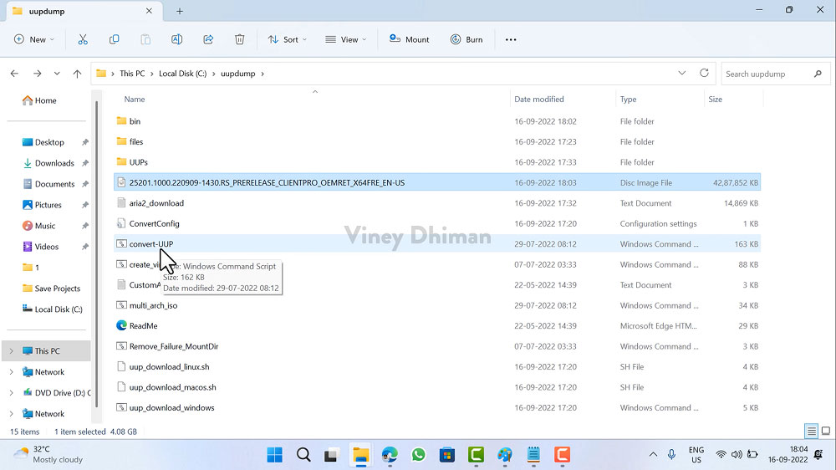Open ENG US language switcher
This screenshot has height=470, width=836.
[696, 455]
